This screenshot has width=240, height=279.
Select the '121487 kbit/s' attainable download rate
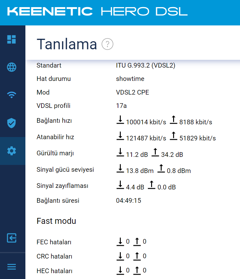(146, 138)
